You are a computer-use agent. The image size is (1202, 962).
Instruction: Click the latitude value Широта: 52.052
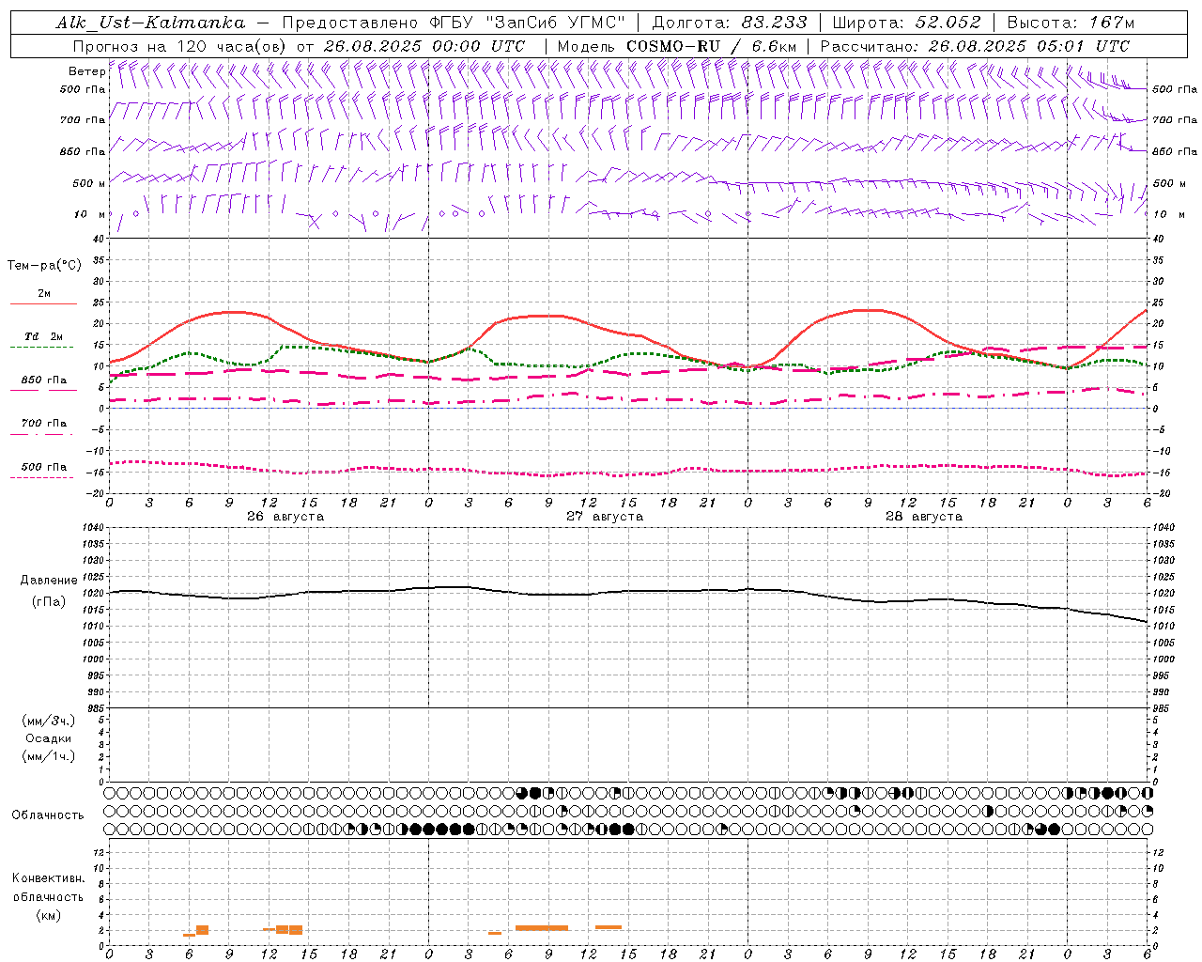tap(906, 23)
